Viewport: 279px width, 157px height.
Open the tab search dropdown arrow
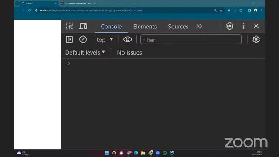pos(17,3)
